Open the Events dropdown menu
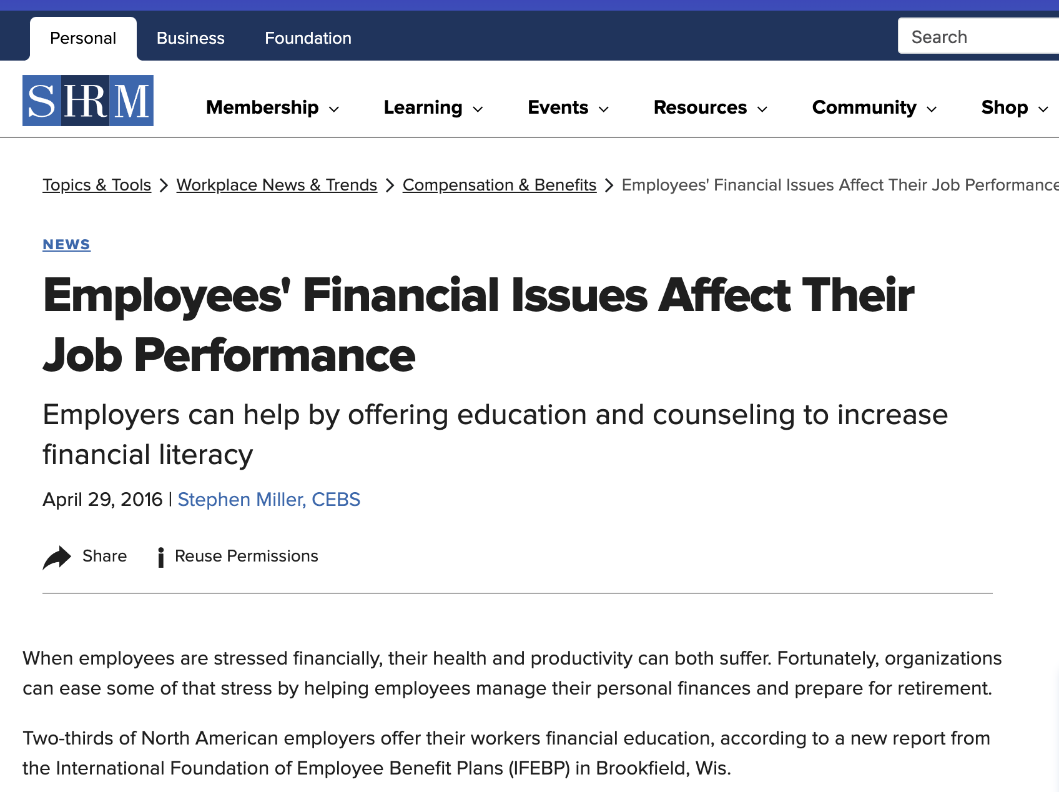 pyautogui.click(x=568, y=107)
